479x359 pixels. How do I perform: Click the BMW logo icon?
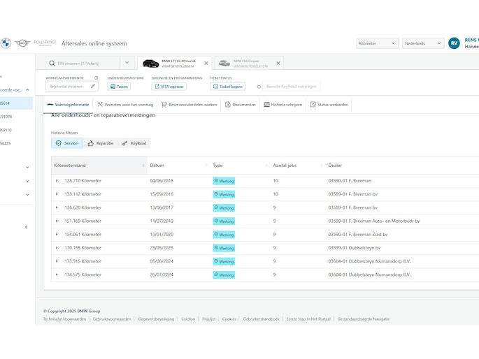click(x=6, y=43)
